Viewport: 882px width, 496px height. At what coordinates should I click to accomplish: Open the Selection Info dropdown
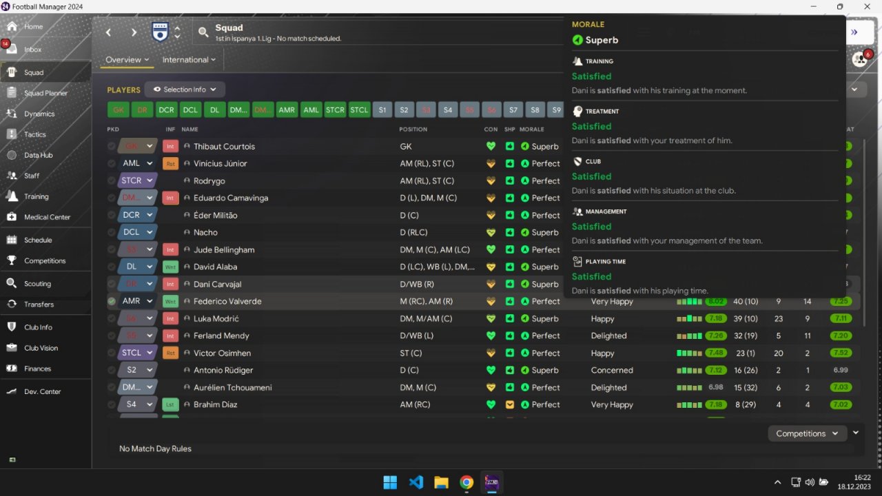pyautogui.click(x=185, y=90)
